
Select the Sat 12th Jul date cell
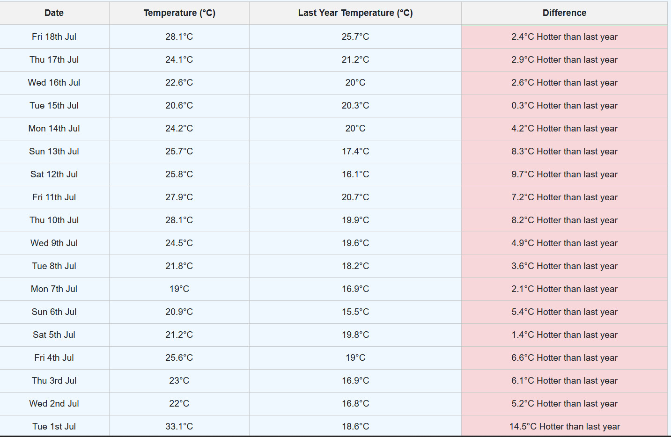point(54,174)
